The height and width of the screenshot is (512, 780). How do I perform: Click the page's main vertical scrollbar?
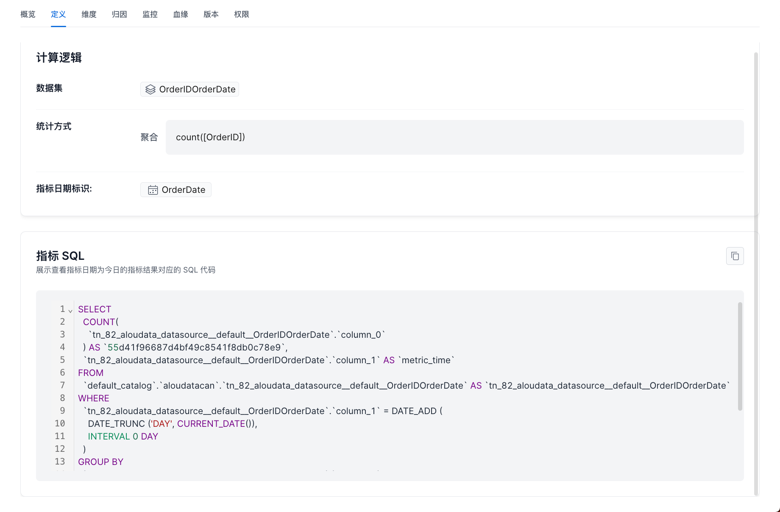tap(755, 271)
